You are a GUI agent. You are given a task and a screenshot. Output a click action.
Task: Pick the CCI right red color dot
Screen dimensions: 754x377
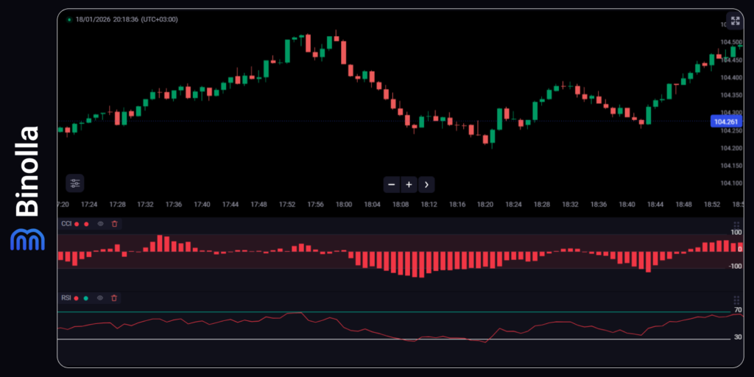(86, 224)
